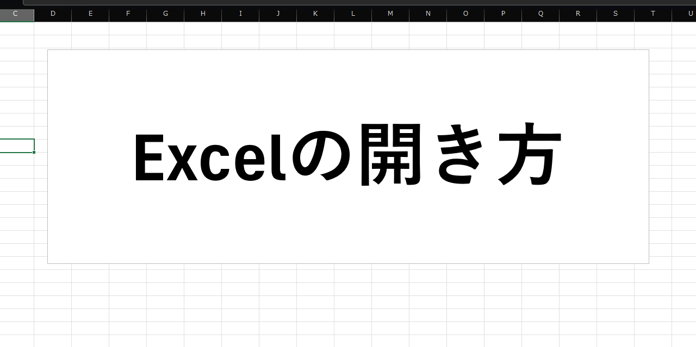Select column R header
This screenshot has height=347, width=696.
tap(578, 14)
